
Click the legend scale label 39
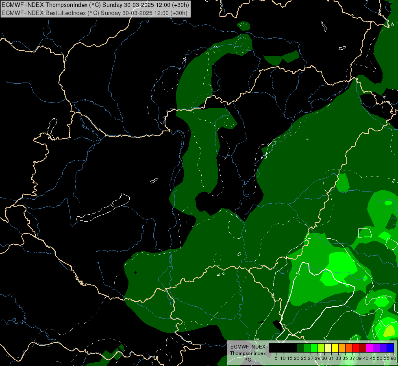[359, 358]
